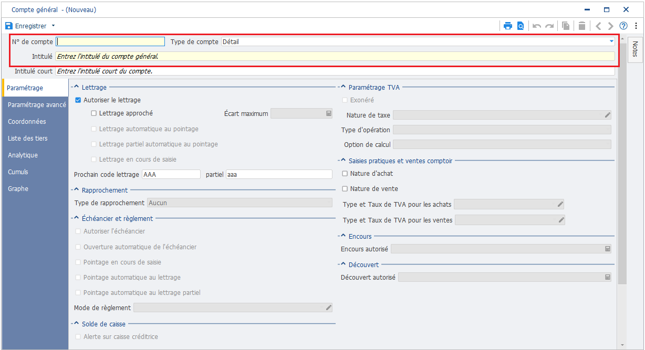Click the Type d'opération field

click(502, 130)
